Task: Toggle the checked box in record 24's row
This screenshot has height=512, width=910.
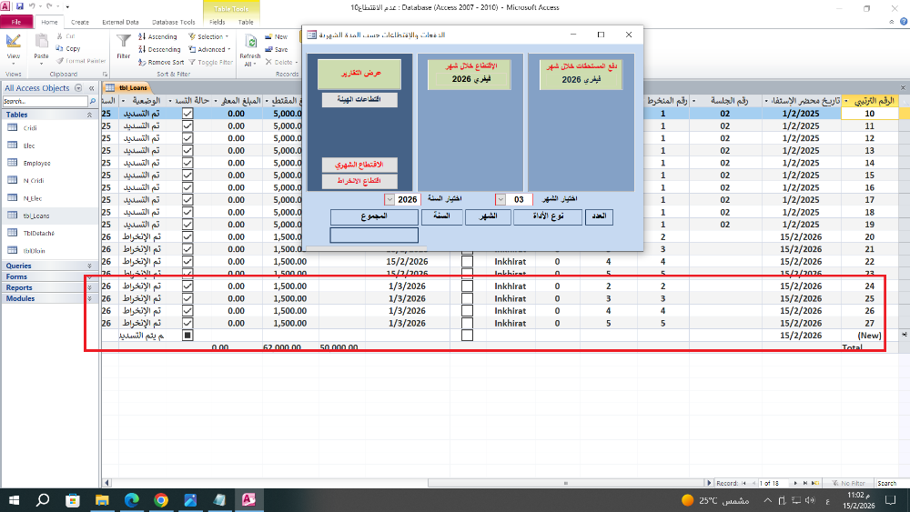Action: point(187,286)
